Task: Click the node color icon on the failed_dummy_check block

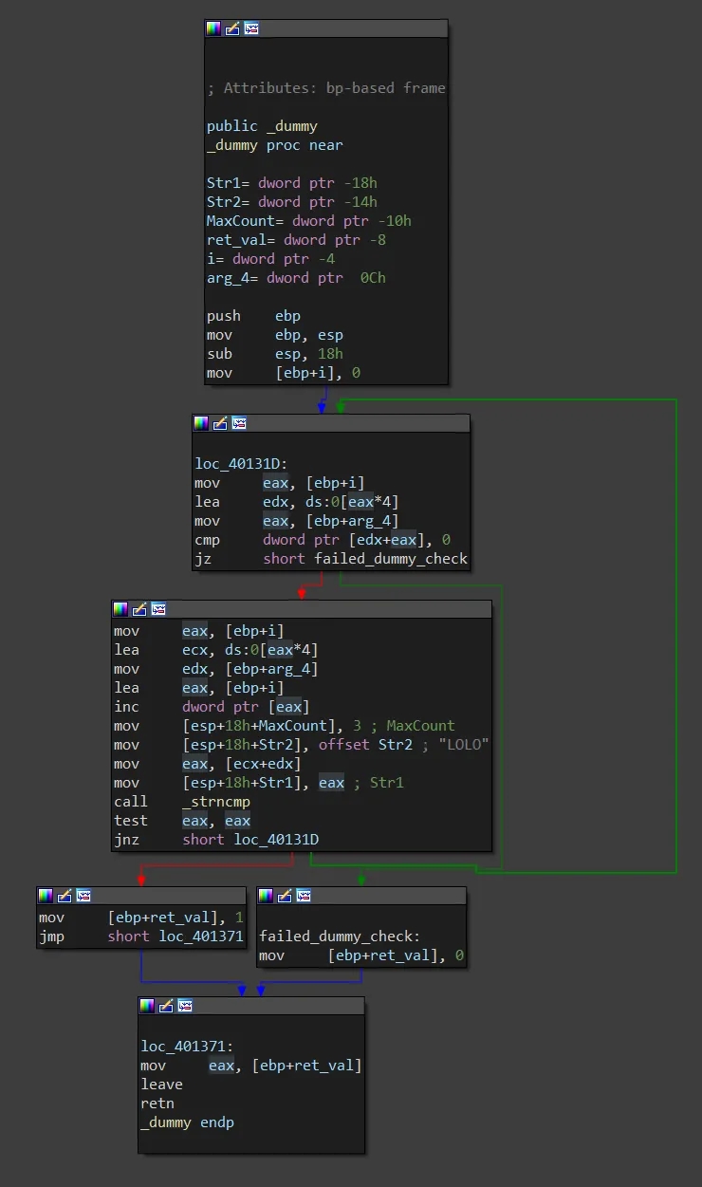Action: [266, 896]
